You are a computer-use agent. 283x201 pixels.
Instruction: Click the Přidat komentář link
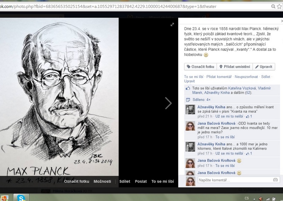point(219,77)
